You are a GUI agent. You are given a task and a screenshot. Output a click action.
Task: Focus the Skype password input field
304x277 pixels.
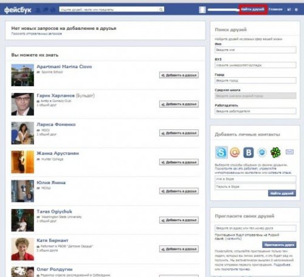pyautogui.click(x=255, y=187)
